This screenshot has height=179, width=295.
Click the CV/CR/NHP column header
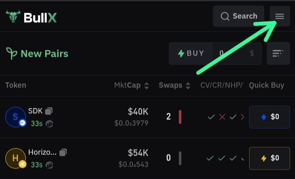pyautogui.click(x=221, y=85)
